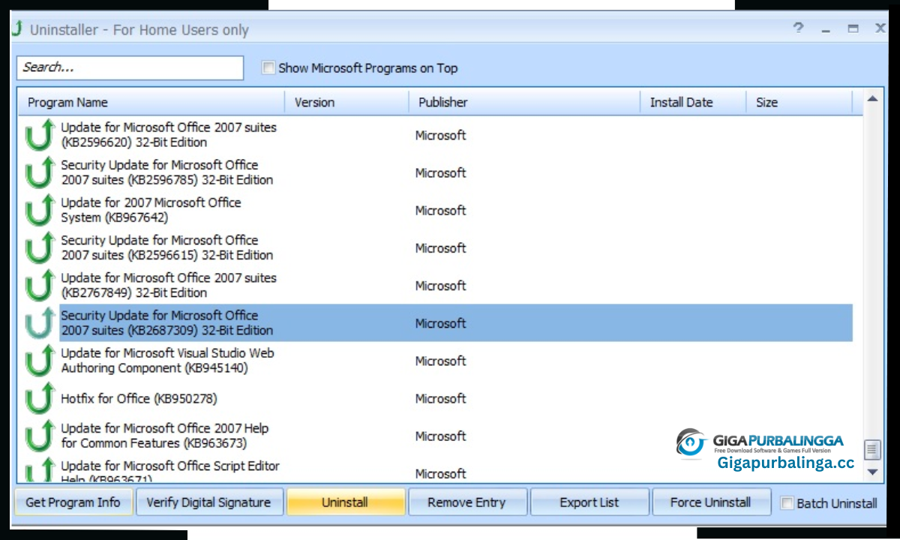Select Security Update KB2596785 32-Bit Edition

(x=167, y=172)
